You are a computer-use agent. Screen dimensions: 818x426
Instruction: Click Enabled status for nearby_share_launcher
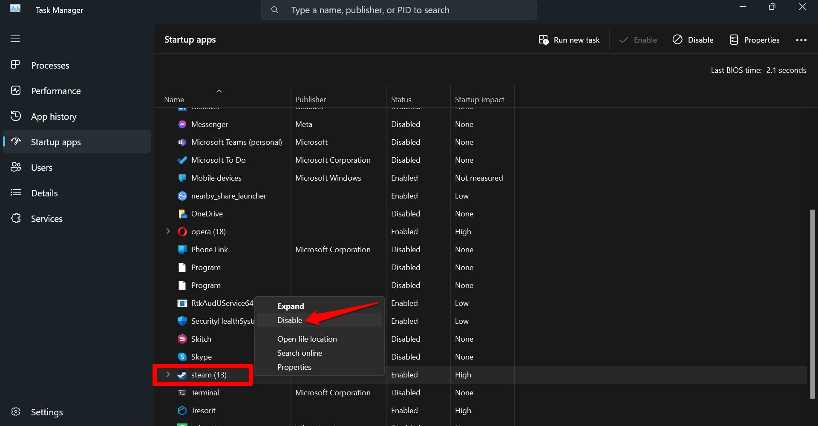click(x=404, y=196)
